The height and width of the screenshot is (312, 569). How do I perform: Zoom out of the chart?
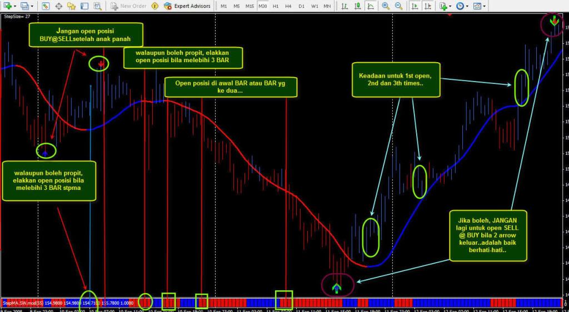[x=398, y=6]
